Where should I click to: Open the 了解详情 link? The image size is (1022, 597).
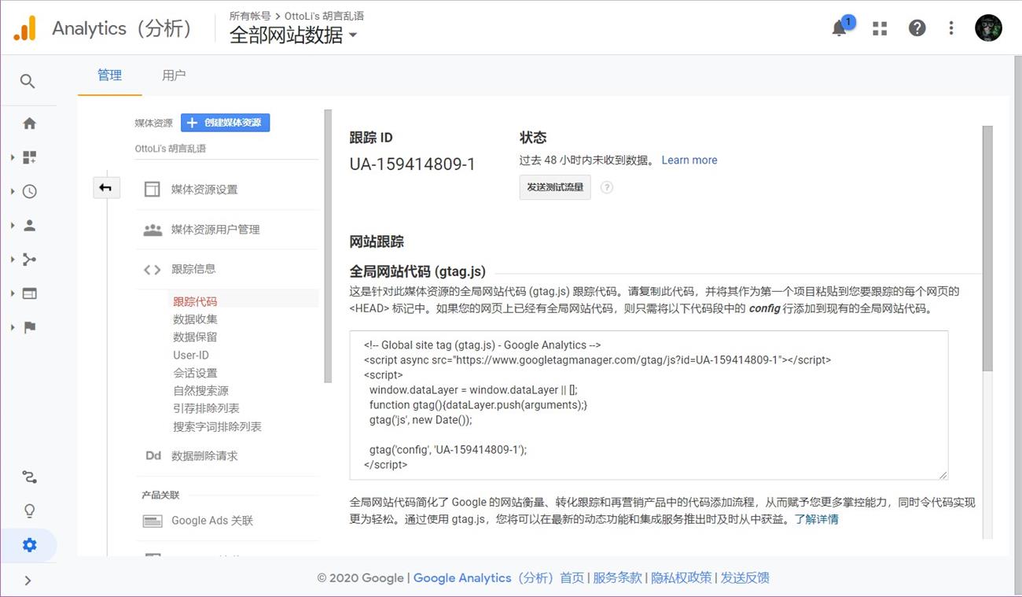click(816, 519)
